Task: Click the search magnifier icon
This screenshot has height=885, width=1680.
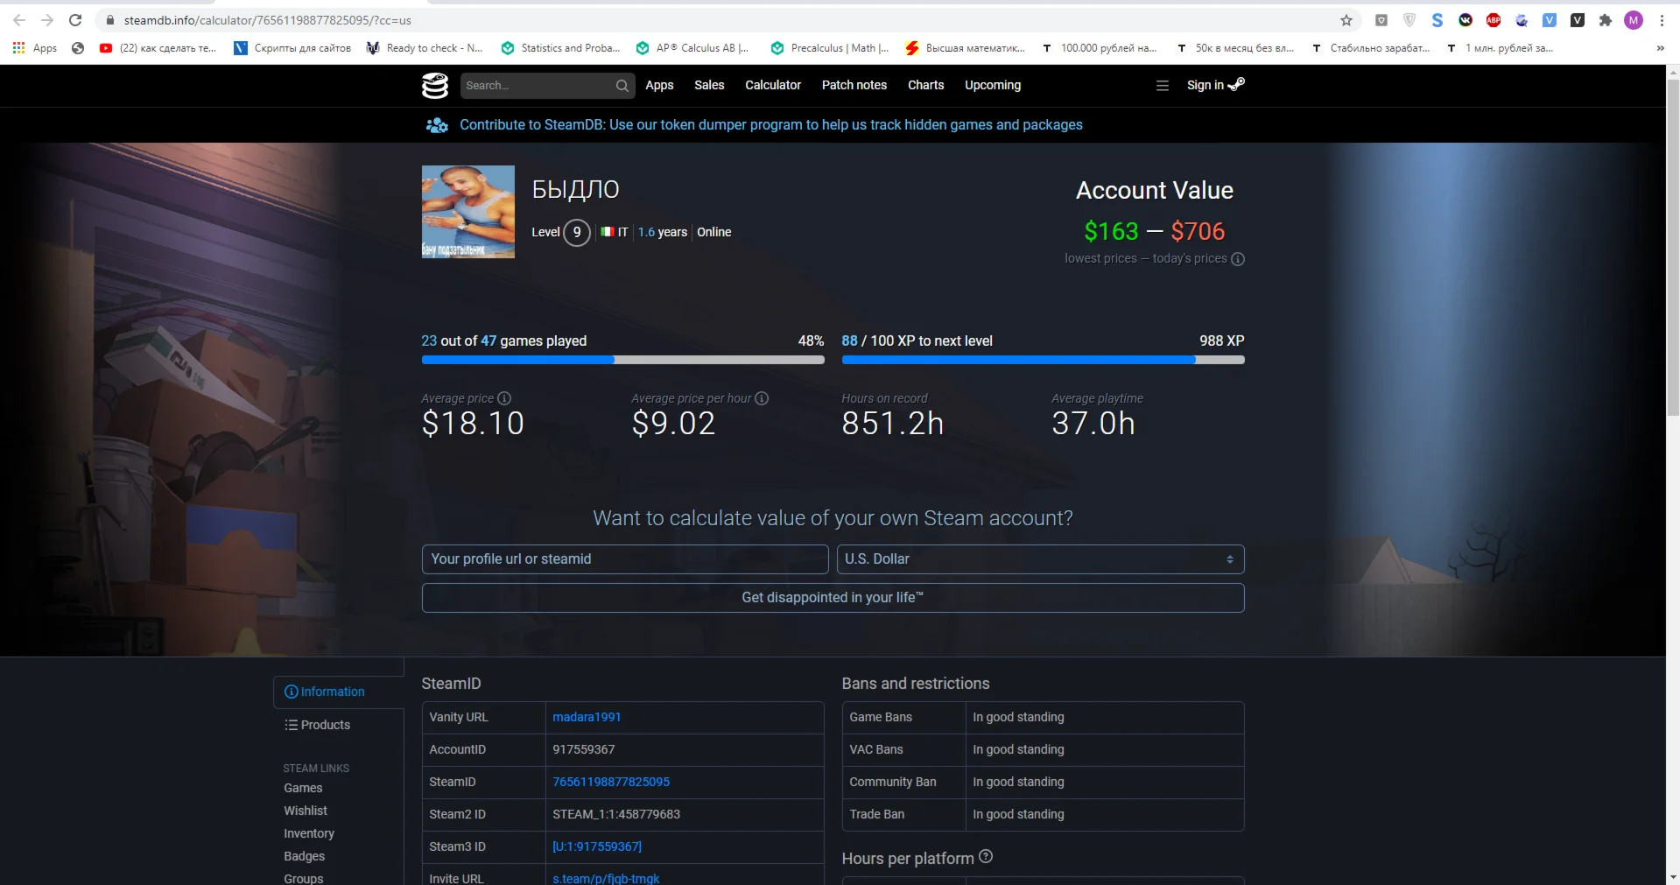Action: [622, 85]
